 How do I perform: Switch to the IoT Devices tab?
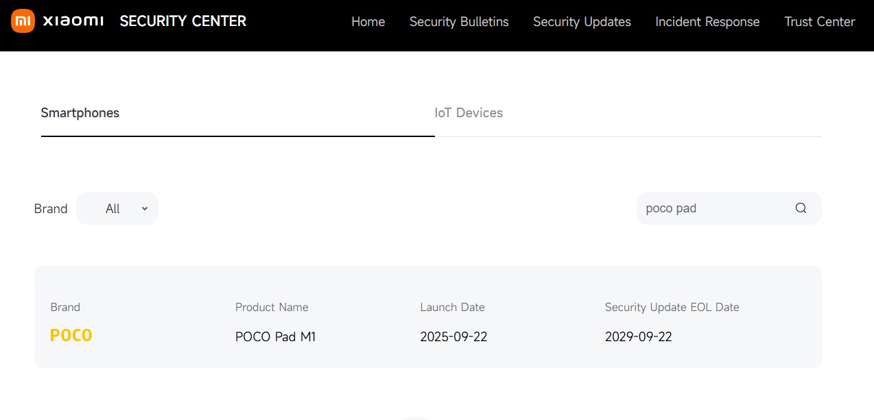point(469,113)
